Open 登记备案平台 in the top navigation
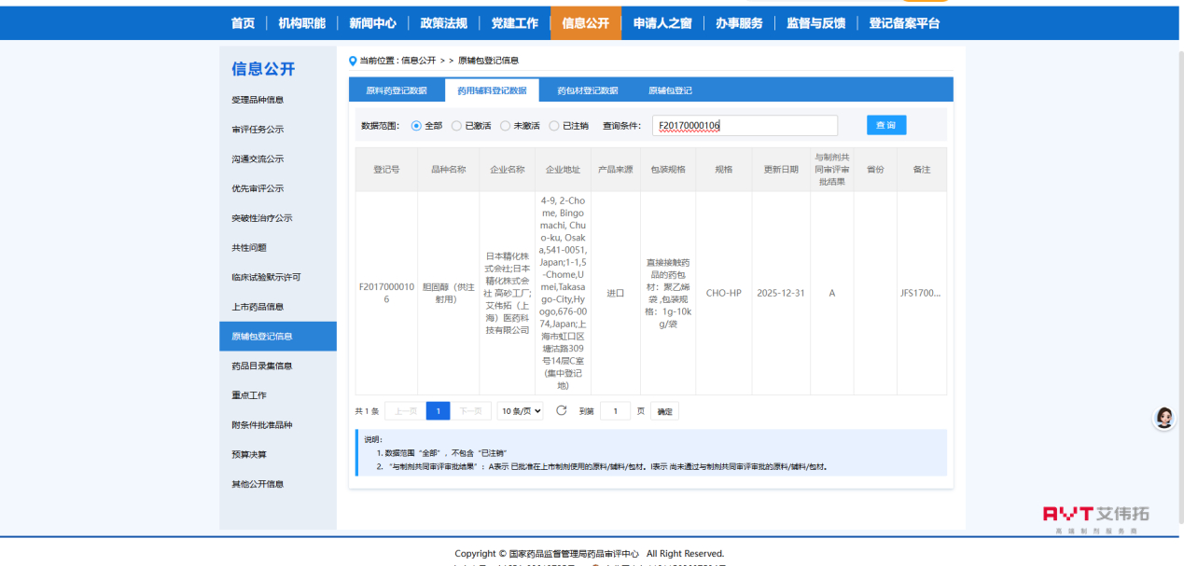Viewport: 1184px width, 566px height. click(x=904, y=23)
